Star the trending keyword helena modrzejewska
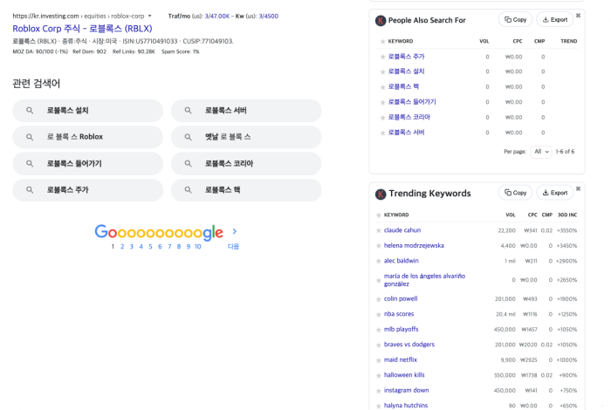This screenshot has height=410, width=611. click(378, 246)
